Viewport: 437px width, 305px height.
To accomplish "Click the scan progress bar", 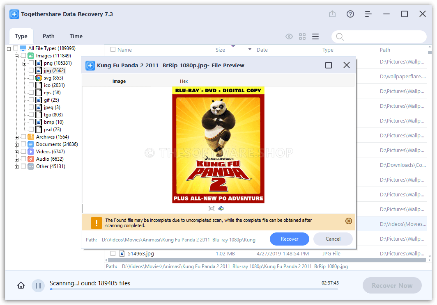I will (x=194, y=289).
